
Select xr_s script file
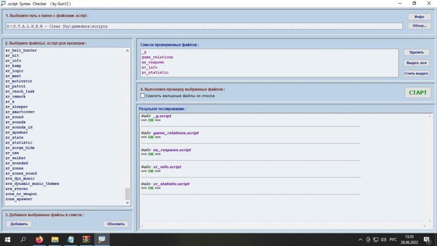click(10, 102)
